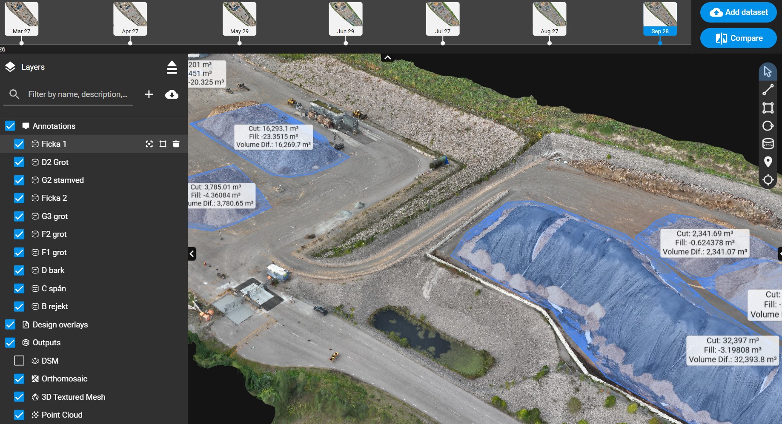This screenshot has width=782, height=424.
Task: Toggle the Outputs group checkbox
Action: (10, 342)
